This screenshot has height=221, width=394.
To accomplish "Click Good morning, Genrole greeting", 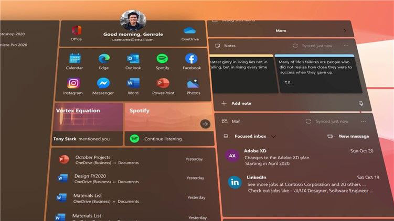I will pos(133,34).
